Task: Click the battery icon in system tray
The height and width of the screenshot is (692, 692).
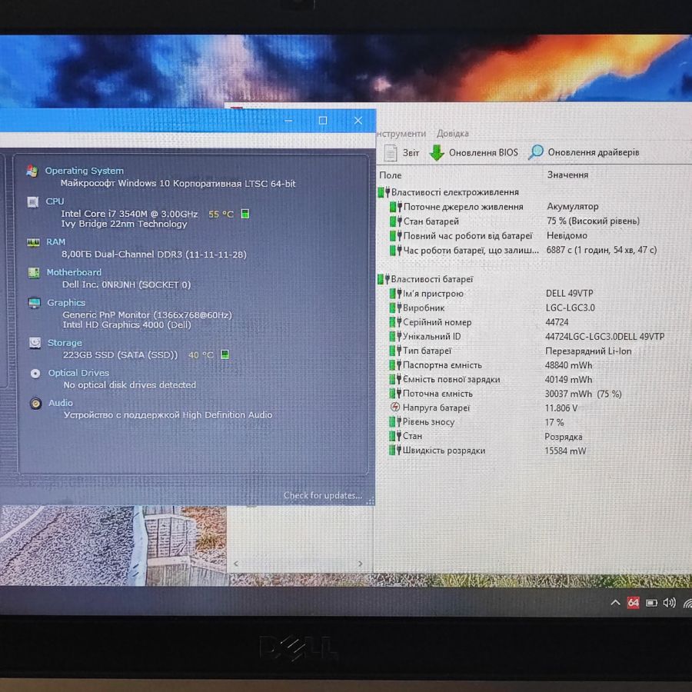Action: pyautogui.click(x=651, y=603)
